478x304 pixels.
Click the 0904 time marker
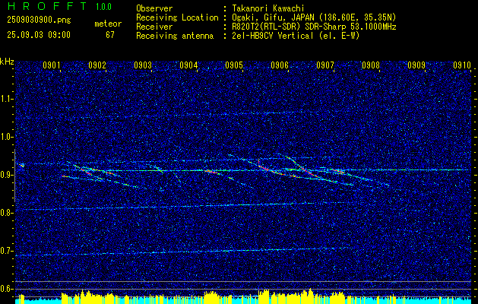(x=188, y=65)
